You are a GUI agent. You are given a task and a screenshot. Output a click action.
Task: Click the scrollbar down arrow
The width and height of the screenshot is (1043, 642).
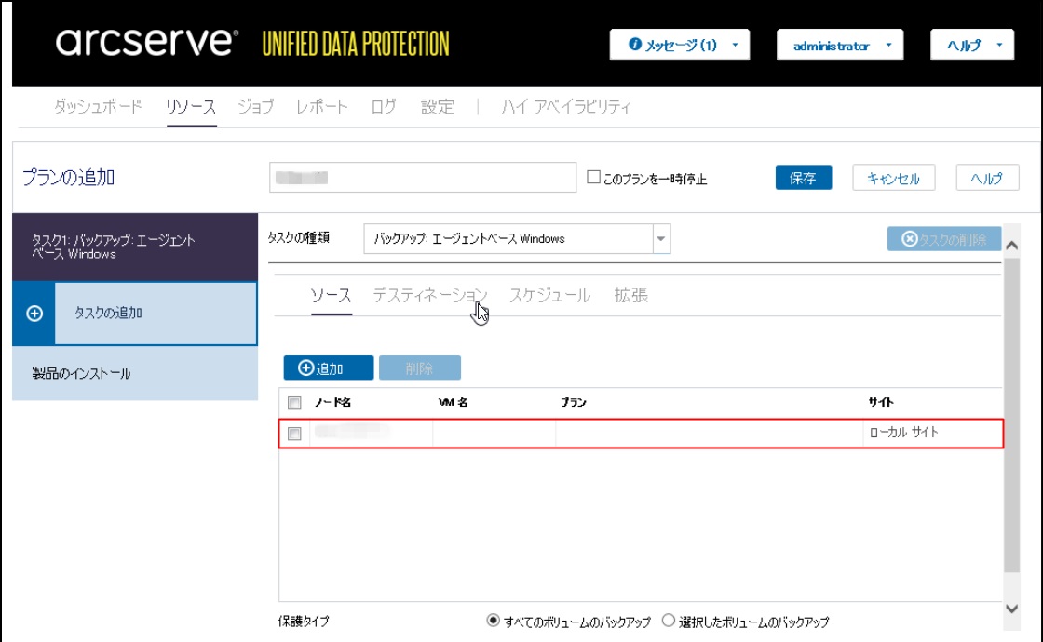pyautogui.click(x=1013, y=608)
